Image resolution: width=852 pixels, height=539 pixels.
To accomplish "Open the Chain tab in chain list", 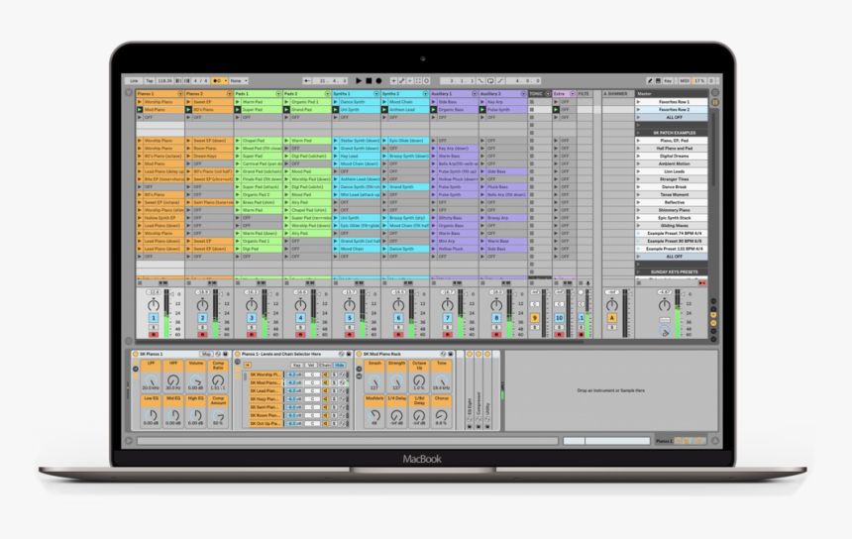I will (x=325, y=366).
